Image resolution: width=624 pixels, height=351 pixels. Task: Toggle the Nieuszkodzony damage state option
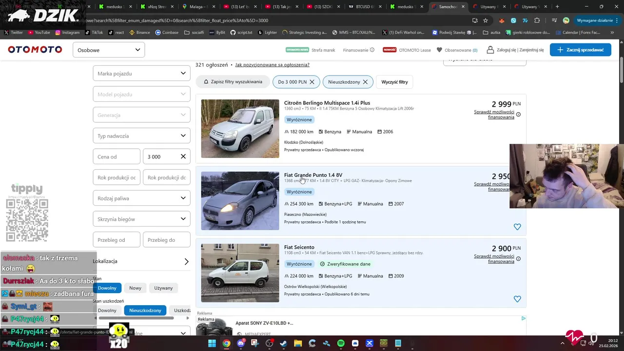click(x=145, y=311)
